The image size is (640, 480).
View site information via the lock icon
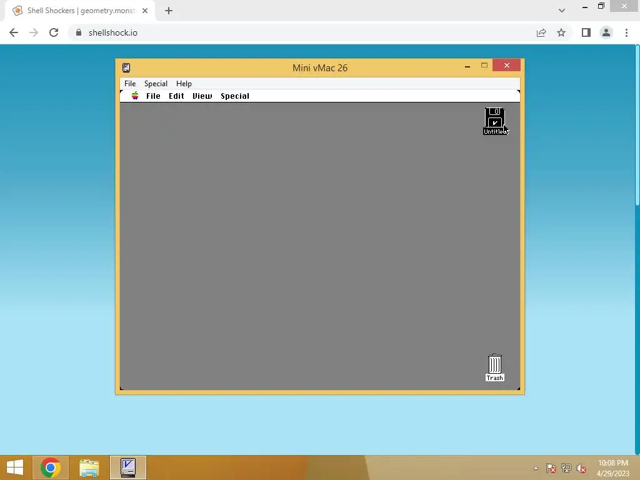pyautogui.click(x=79, y=32)
